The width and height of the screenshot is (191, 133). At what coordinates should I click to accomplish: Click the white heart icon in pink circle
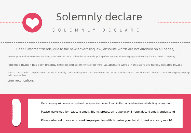32,22
